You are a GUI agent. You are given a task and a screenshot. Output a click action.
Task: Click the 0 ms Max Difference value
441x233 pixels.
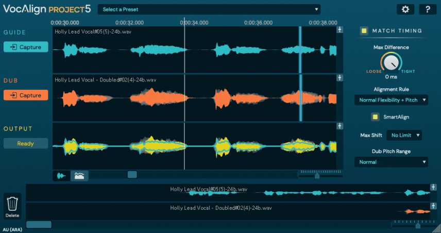[391, 77]
